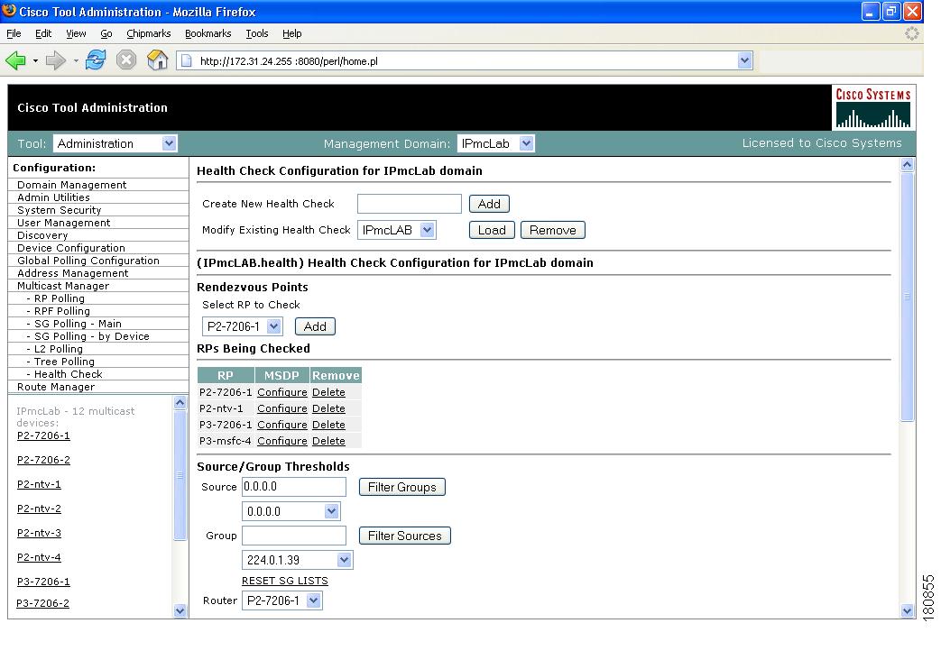941x669 pixels.
Task: Open the Help menu
Action: point(291,33)
